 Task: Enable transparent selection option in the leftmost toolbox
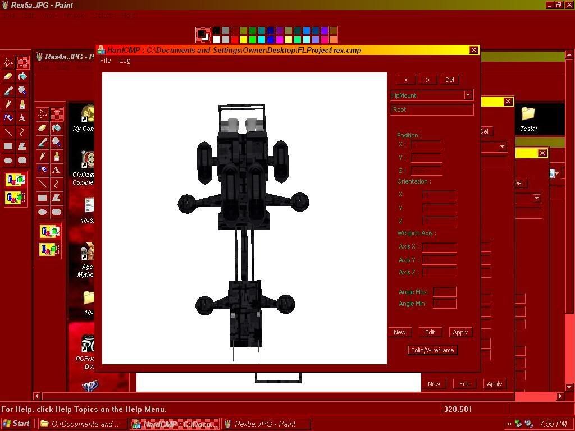tap(16, 198)
